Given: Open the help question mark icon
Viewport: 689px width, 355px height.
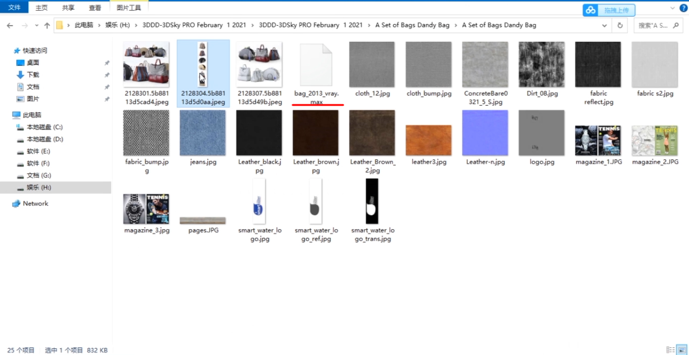Looking at the screenshot, I should (x=682, y=8).
